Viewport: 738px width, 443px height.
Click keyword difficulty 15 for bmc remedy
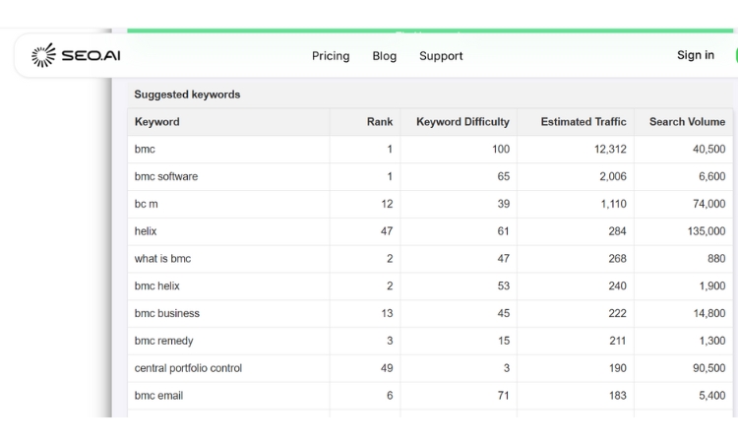click(504, 341)
